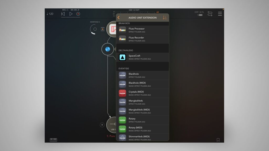Select the SpaceCraft triangle icon
The width and height of the screenshot is (269, 151).
click(x=122, y=57)
